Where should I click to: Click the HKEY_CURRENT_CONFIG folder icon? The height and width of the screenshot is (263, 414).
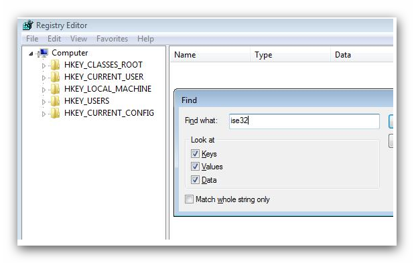[55, 113]
